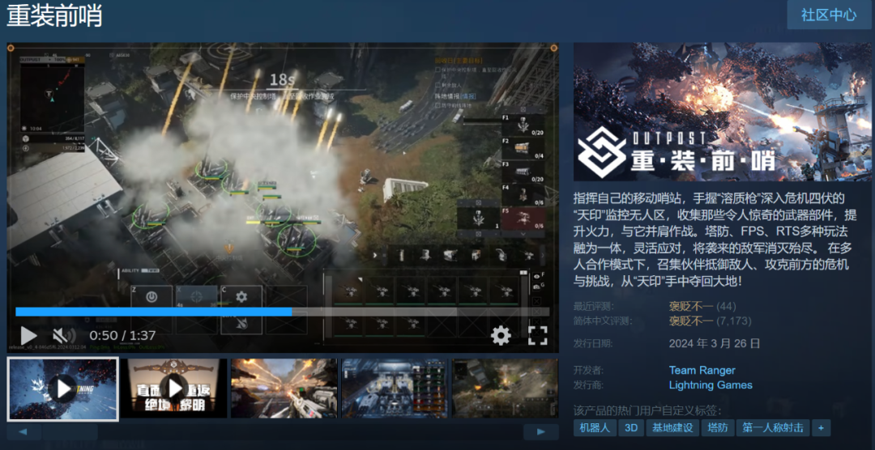The width and height of the screenshot is (875, 450).
Task: Click the thumbnail strip right arrow
Action: tap(541, 431)
